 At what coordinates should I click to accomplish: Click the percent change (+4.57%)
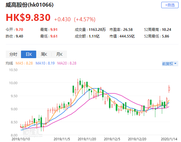tap(85, 19)
